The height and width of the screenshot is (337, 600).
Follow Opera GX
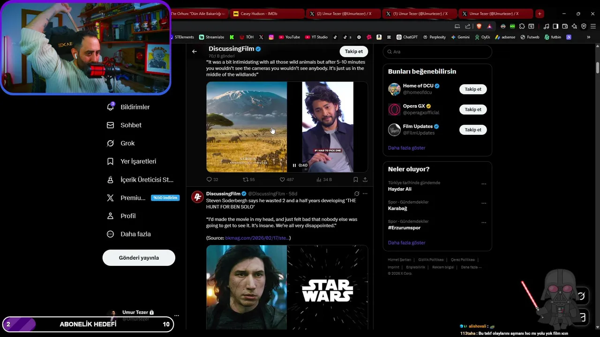click(x=473, y=110)
